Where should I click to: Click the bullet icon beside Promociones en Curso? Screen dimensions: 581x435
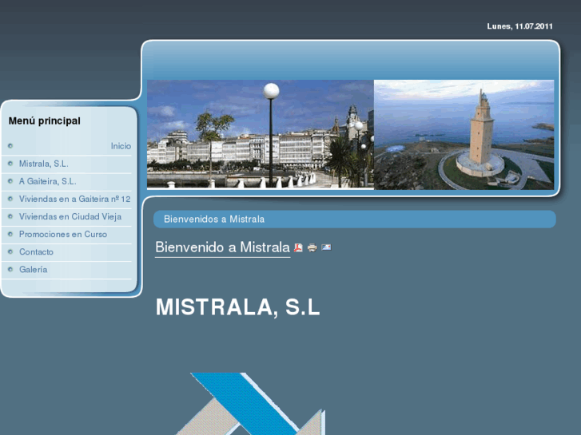10,235
